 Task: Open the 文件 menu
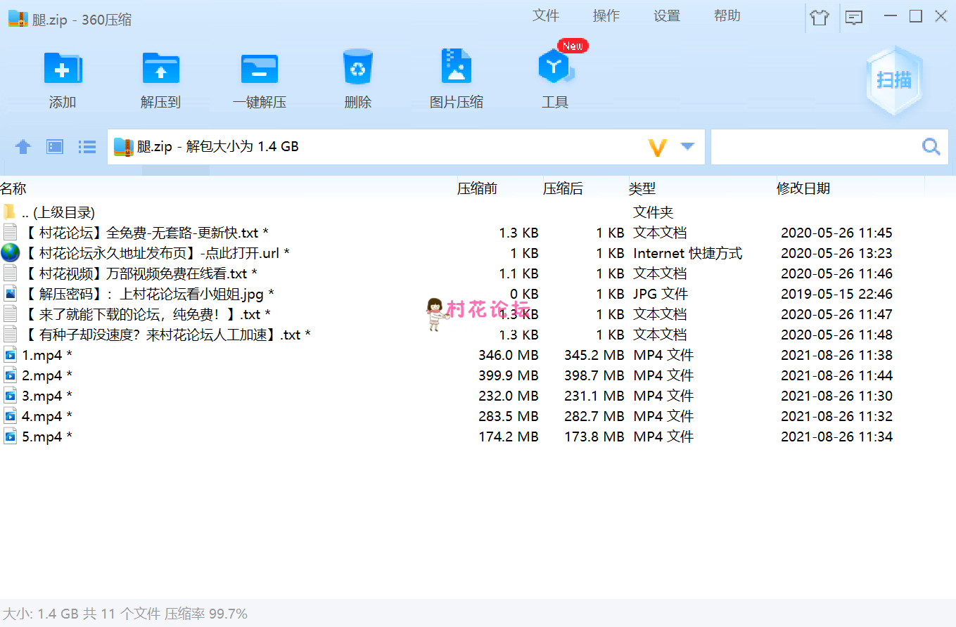click(546, 15)
